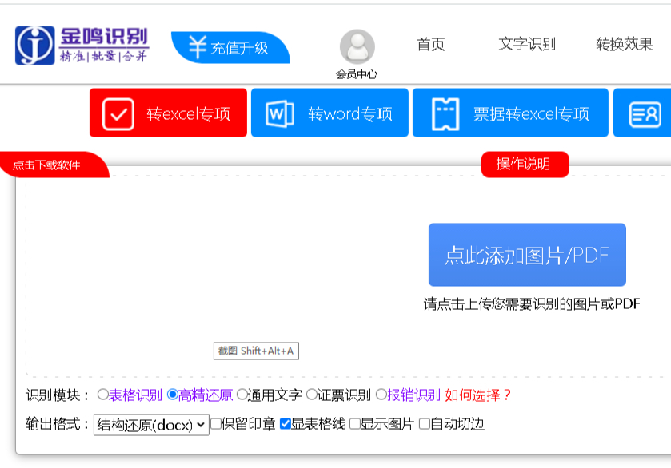
Task: Select the 证票识别 radio option
Action: (312, 395)
